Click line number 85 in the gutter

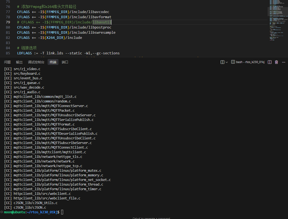click(x=8, y=53)
